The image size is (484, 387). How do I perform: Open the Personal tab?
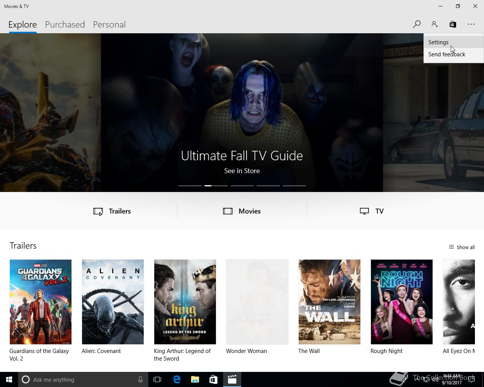coord(109,25)
